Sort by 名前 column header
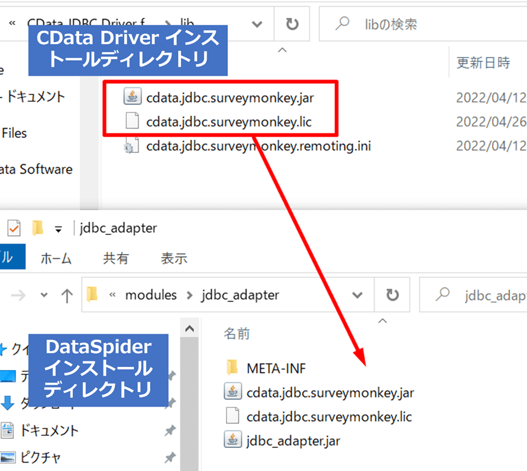Screen dimensions: 527x471 point(237,334)
